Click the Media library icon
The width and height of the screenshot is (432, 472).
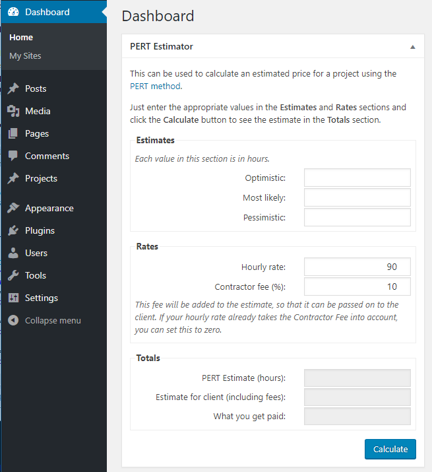click(13, 111)
